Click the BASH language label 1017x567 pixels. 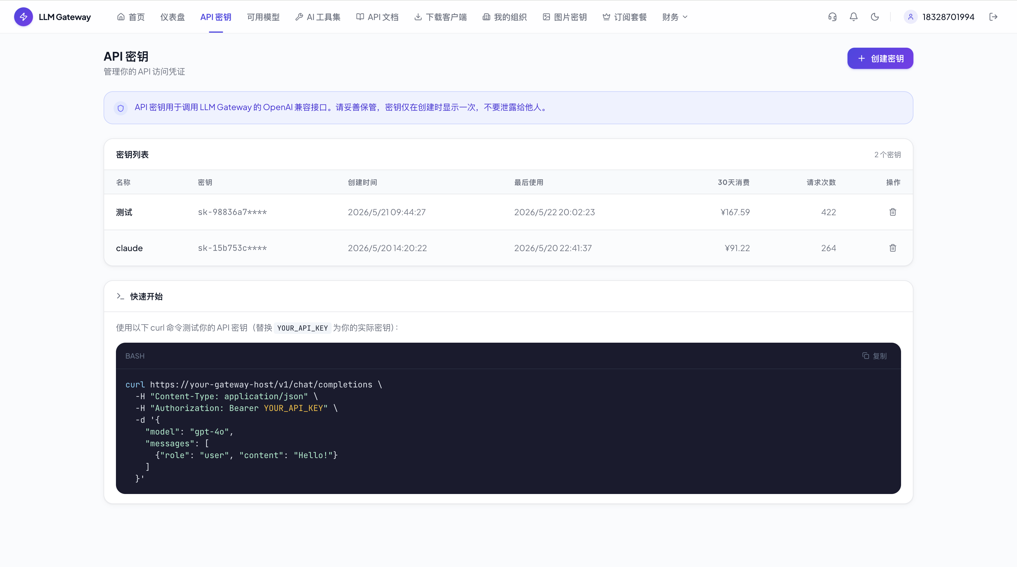134,356
